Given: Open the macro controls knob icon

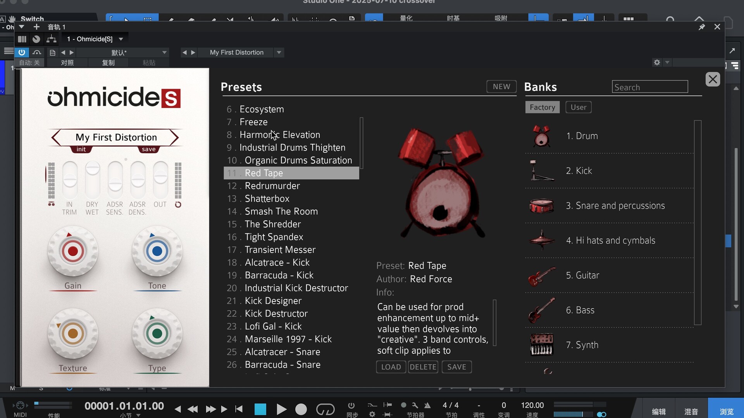Looking at the screenshot, I should point(36,39).
